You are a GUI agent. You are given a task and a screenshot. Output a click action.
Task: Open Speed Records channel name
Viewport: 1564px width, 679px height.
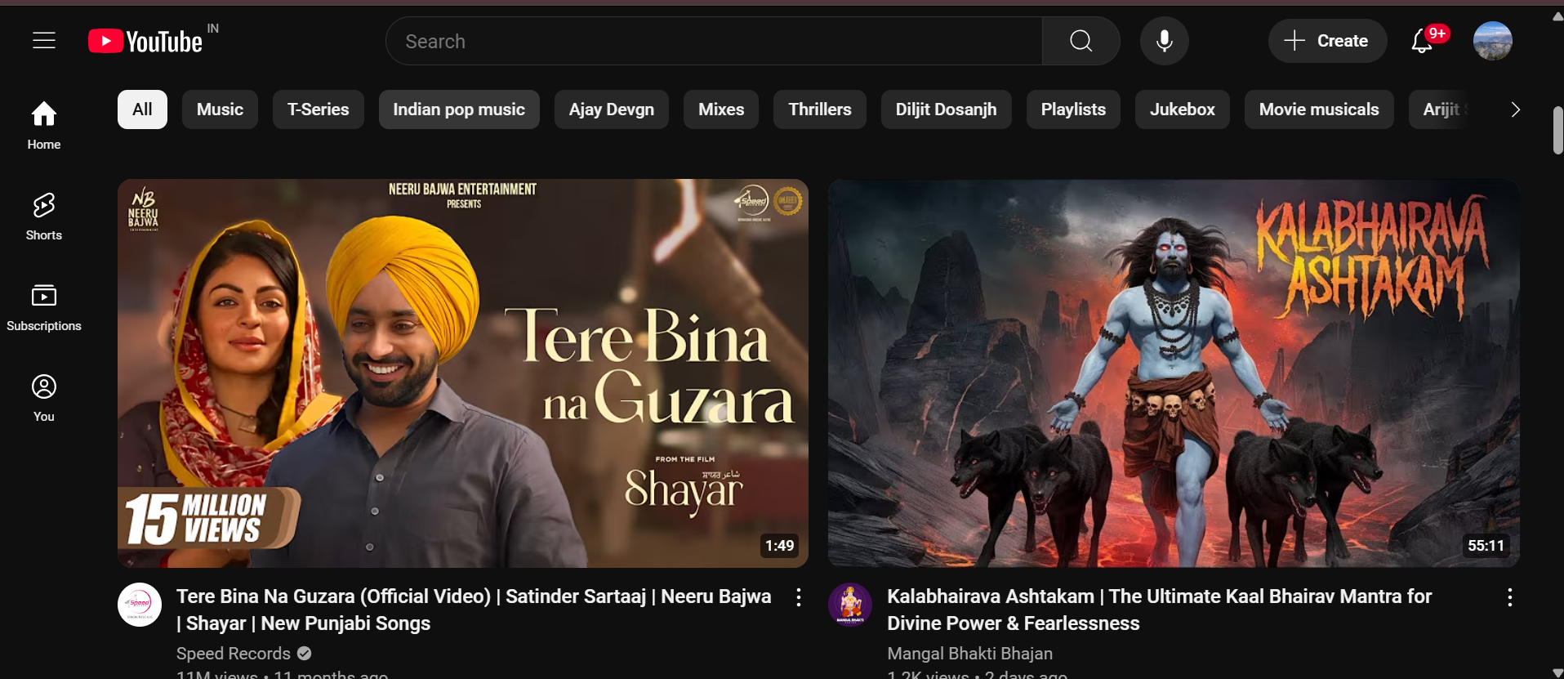(234, 654)
